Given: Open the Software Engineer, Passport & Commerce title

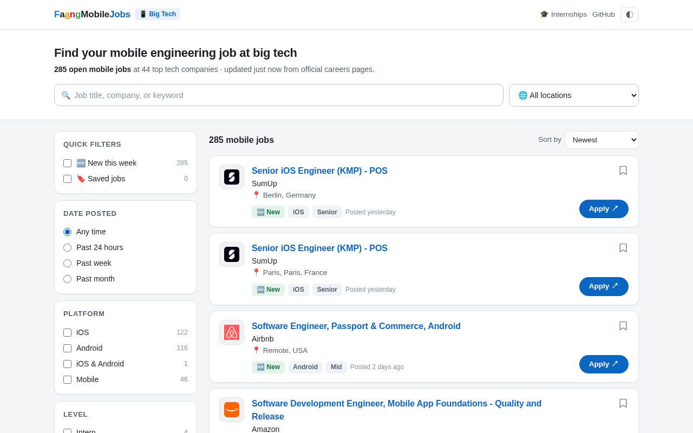Looking at the screenshot, I should coord(356,326).
